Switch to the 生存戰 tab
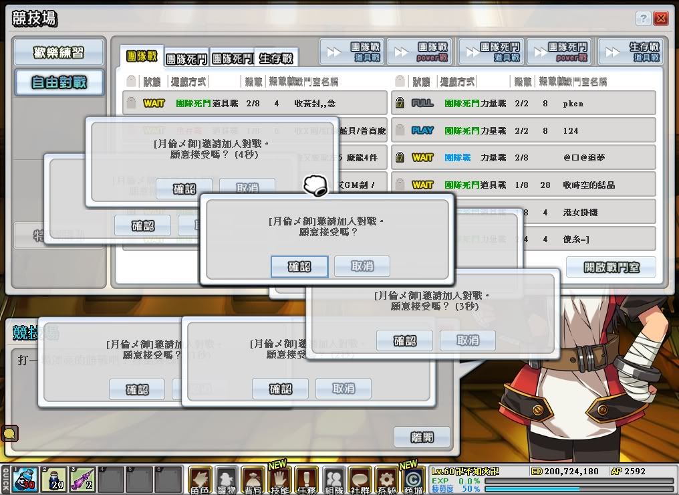This screenshot has width=679, height=495. (x=276, y=58)
